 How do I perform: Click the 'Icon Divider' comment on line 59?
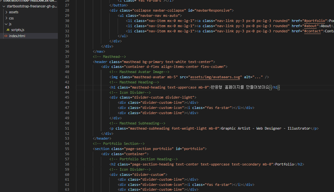130,170
